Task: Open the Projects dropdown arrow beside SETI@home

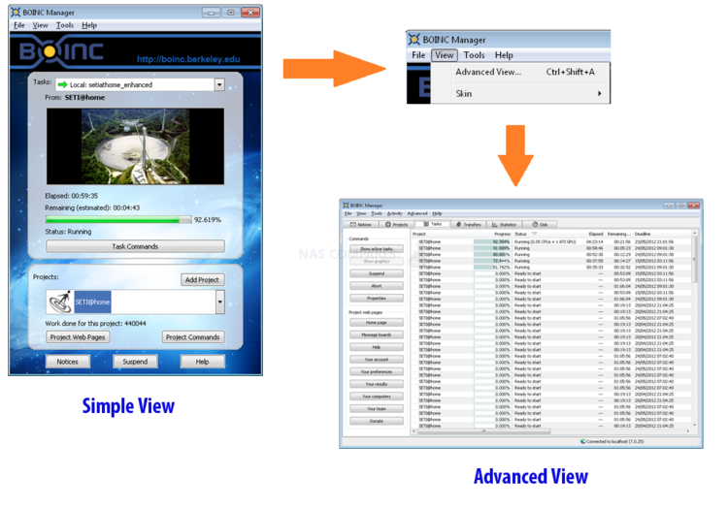Action: pos(220,302)
